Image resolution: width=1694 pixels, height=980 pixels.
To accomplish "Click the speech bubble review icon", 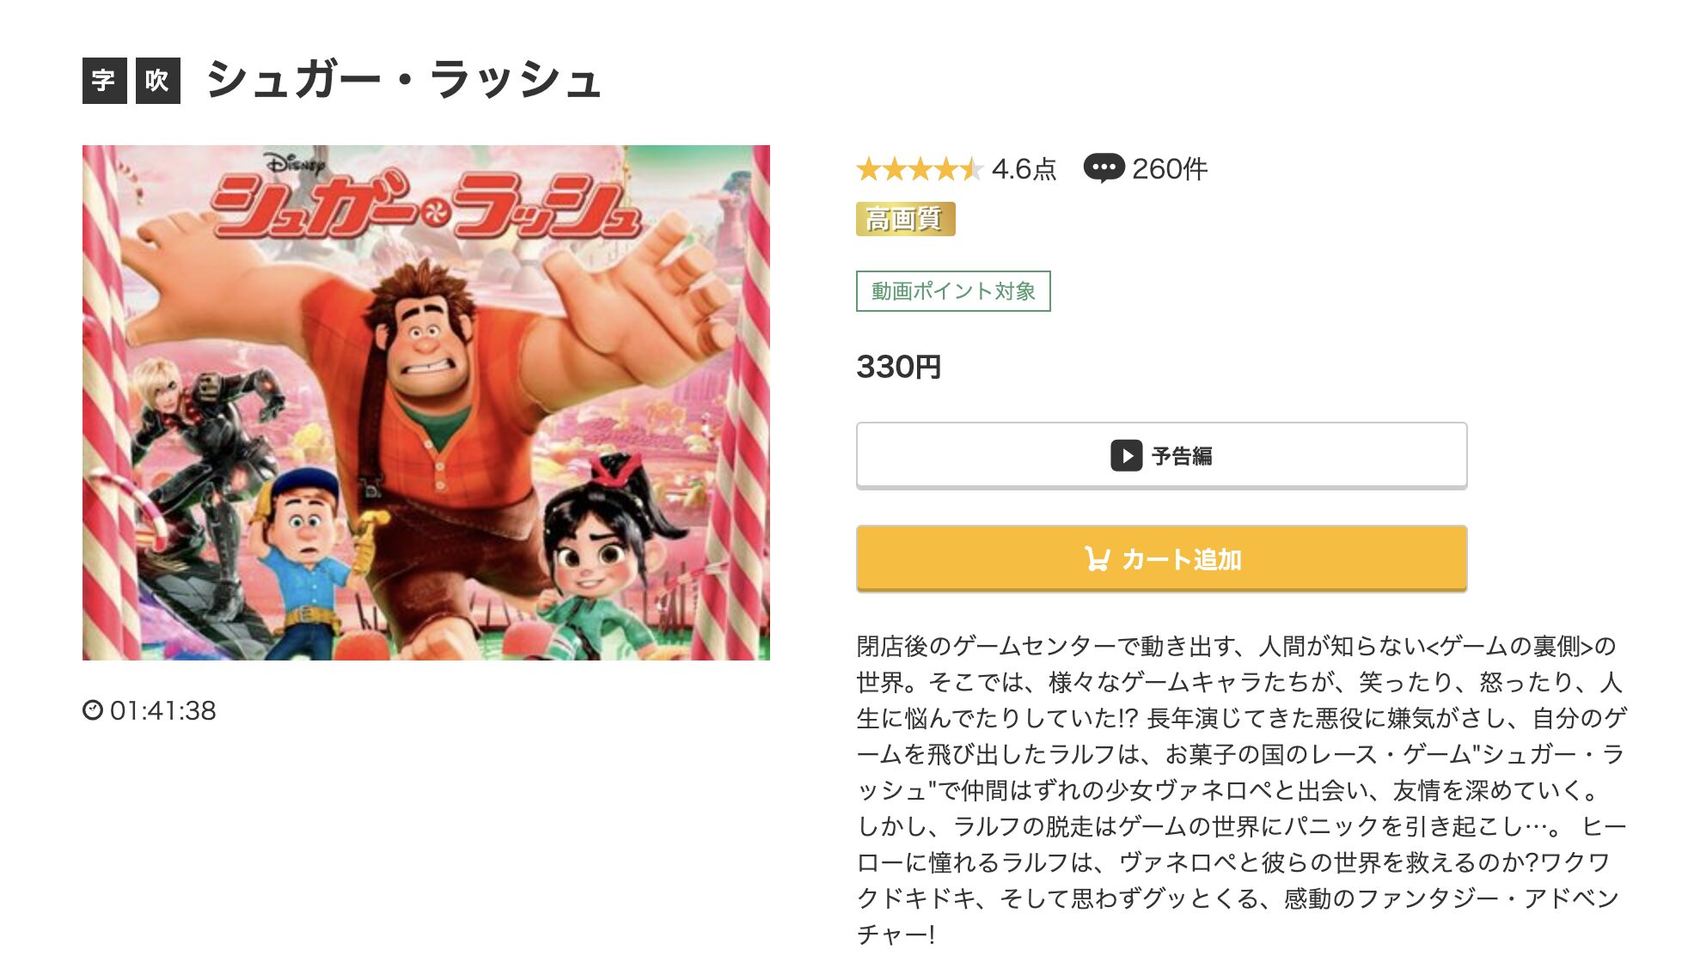I will (1104, 168).
